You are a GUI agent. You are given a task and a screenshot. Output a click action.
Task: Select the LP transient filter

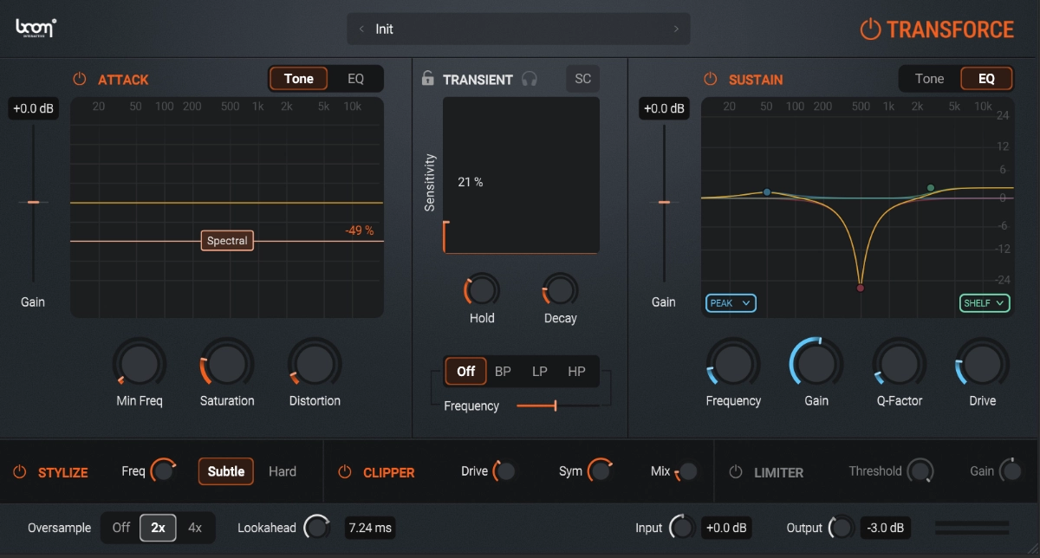540,372
